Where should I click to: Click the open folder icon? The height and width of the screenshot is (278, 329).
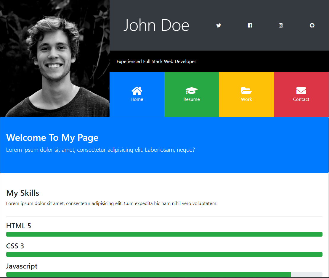coord(246,90)
